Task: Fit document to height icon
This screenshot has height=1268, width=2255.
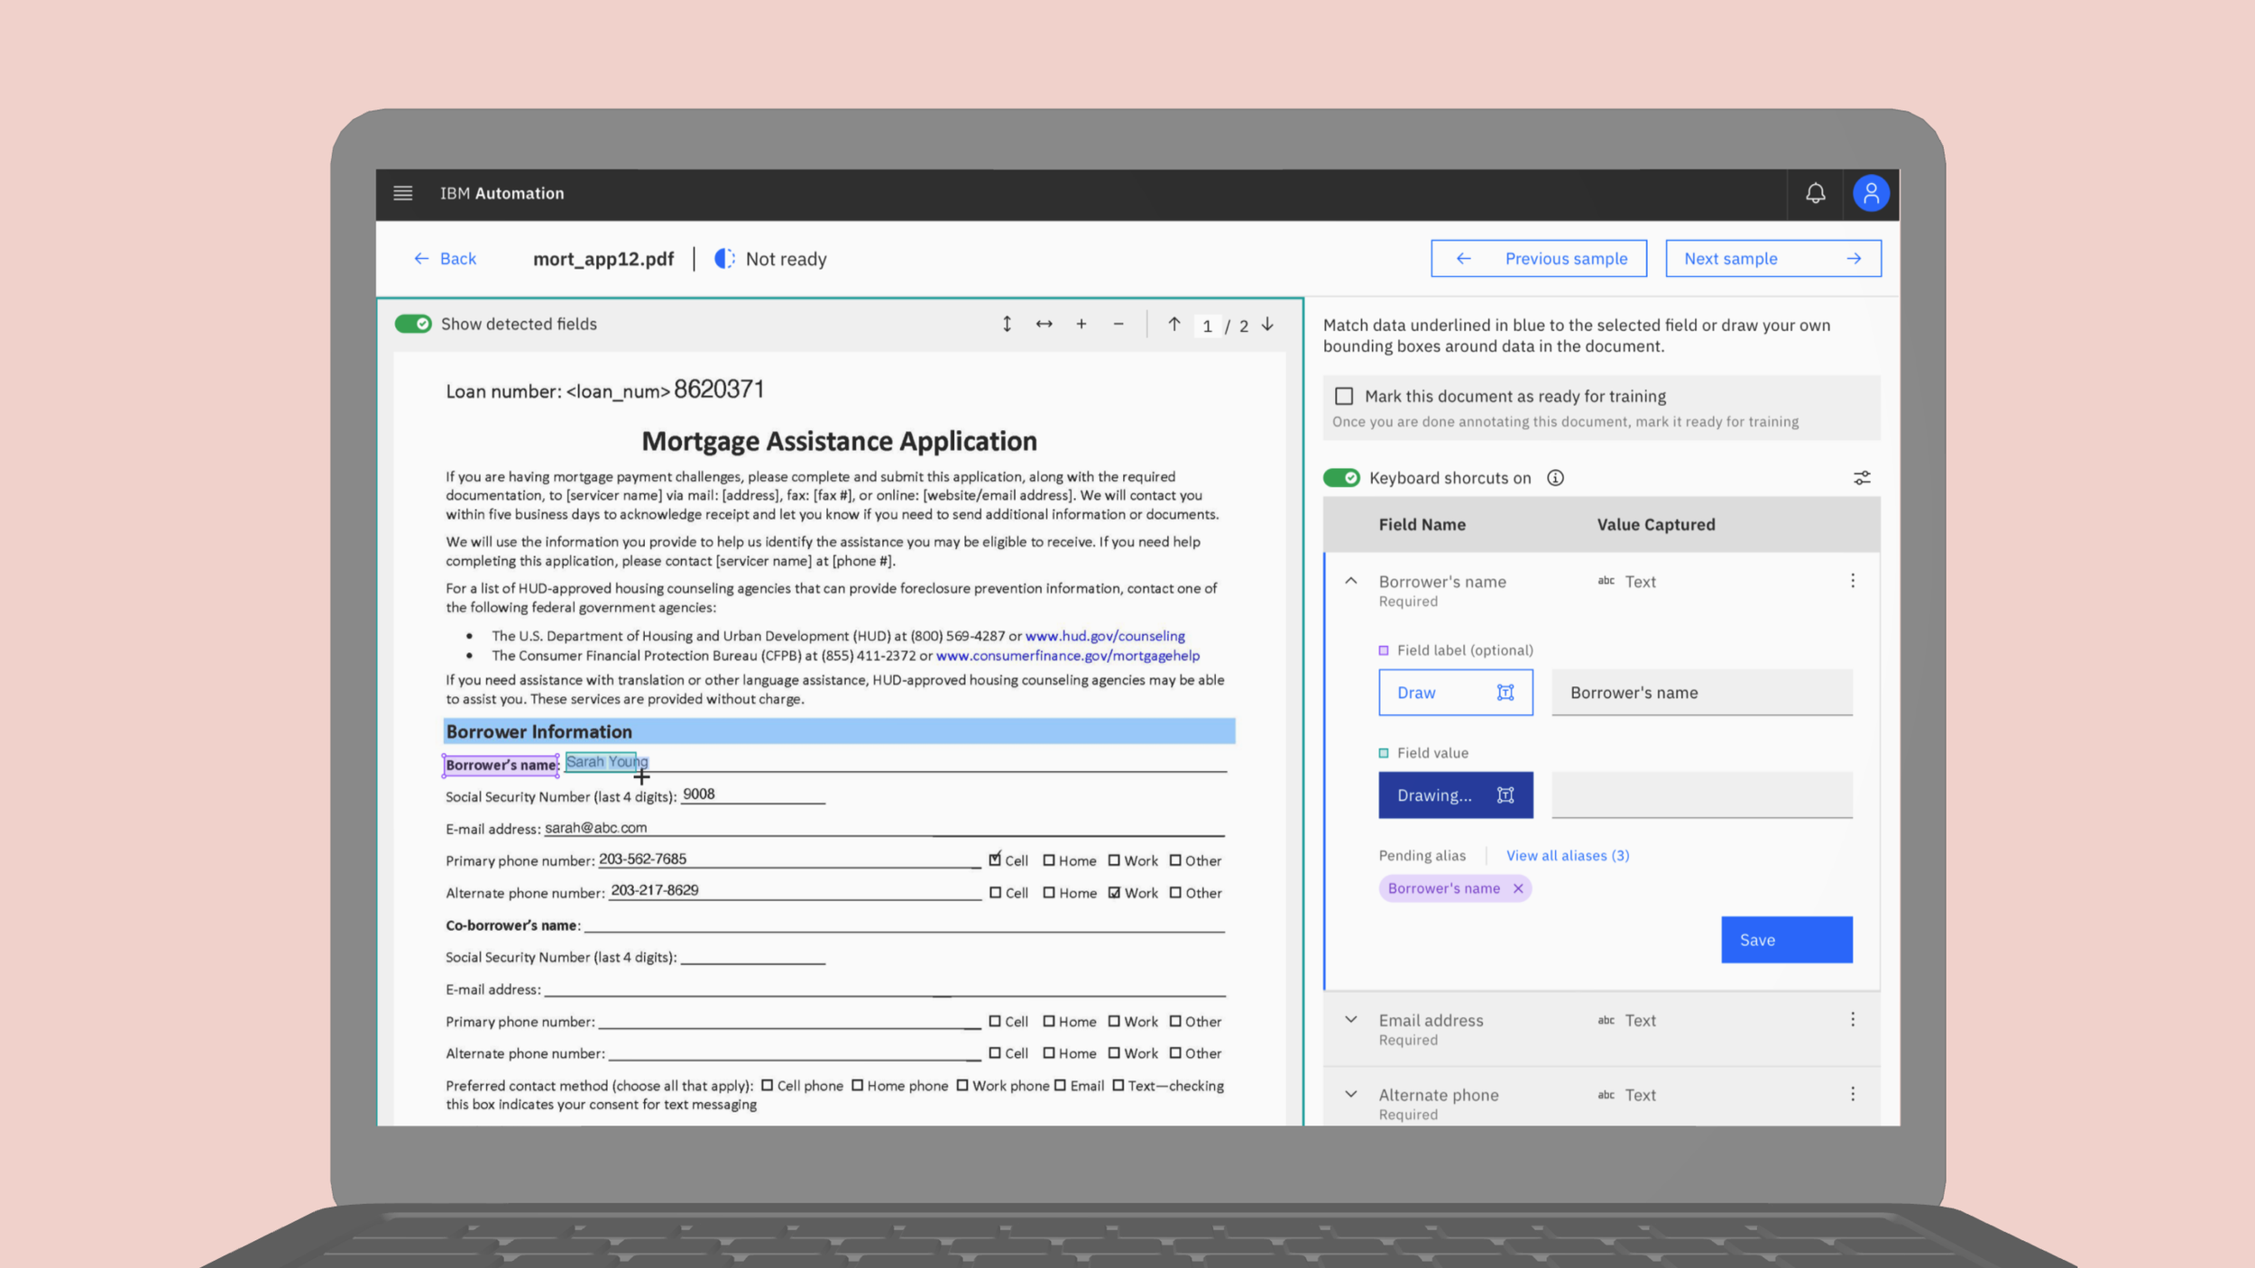Action: [x=1007, y=324]
